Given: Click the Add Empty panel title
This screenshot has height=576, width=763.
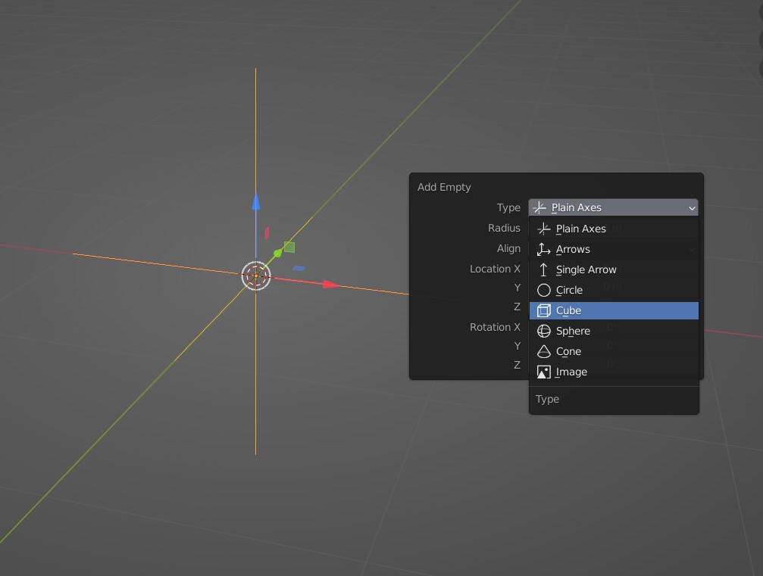Looking at the screenshot, I should click(x=444, y=187).
